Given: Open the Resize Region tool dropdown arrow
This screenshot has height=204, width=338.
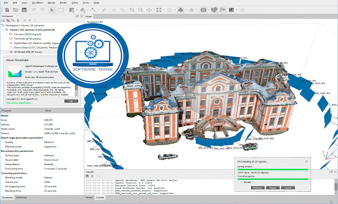Looking at the screenshot, I should [77, 10].
